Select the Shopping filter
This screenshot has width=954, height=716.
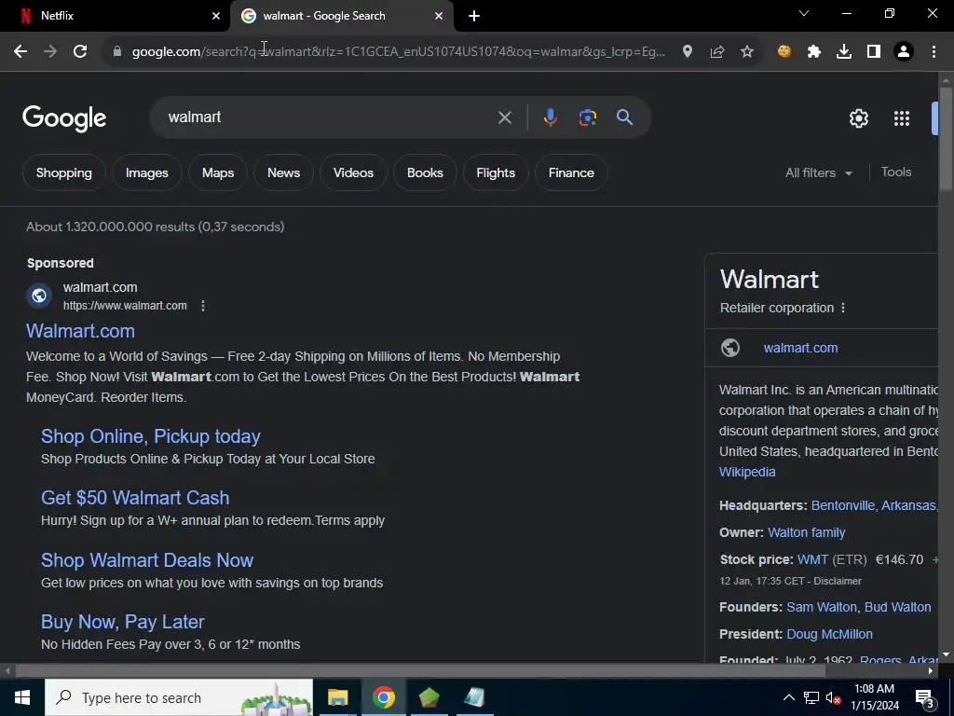click(64, 172)
